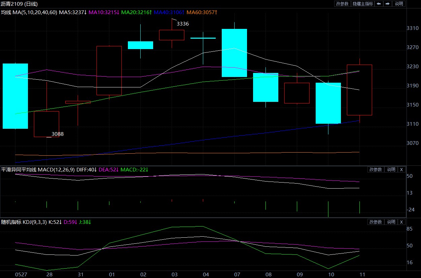Image resolution: width=421 pixels, height=278 pixels.
Task: Click the latest red candlestick on 11
Action: 359,90
